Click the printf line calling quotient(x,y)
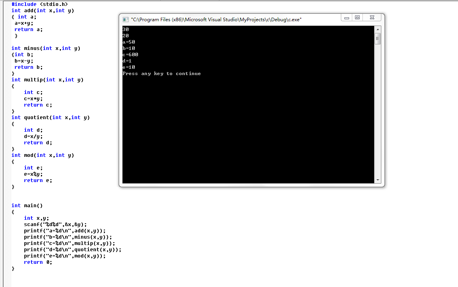The width and height of the screenshot is (458, 287). point(73,250)
